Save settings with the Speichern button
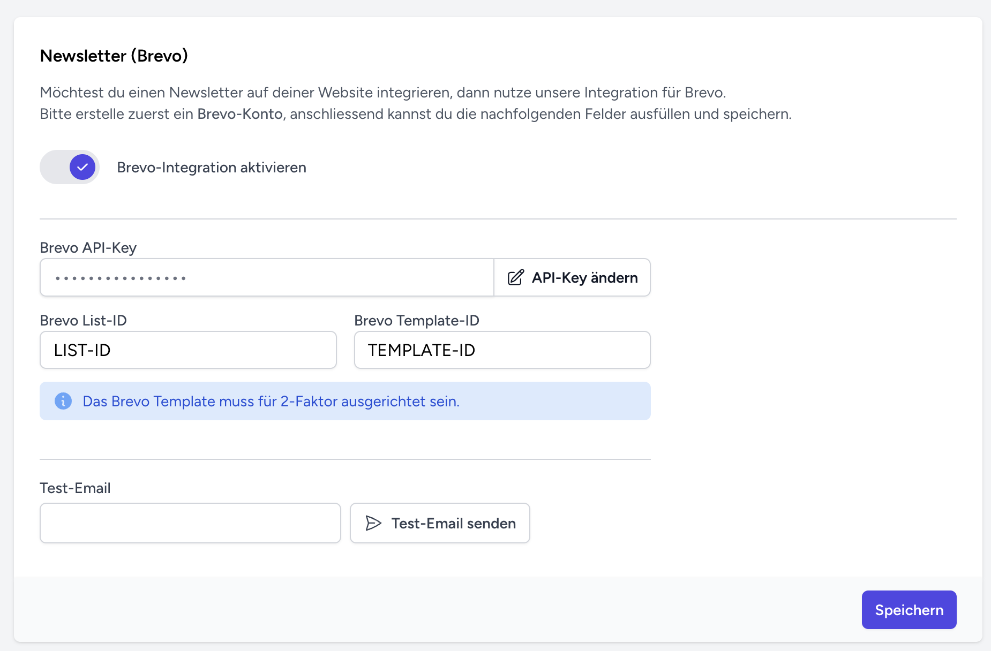The height and width of the screenshot is (651, 991). [909, 610]
